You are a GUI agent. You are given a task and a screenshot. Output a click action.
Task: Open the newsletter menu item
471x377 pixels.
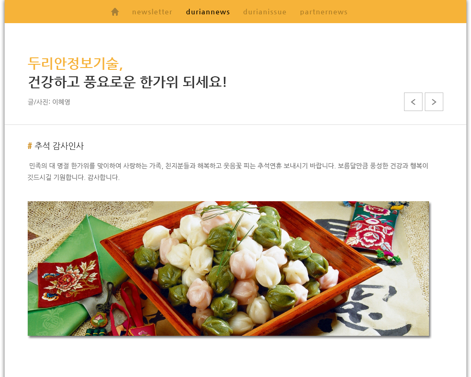click(152, 12)
